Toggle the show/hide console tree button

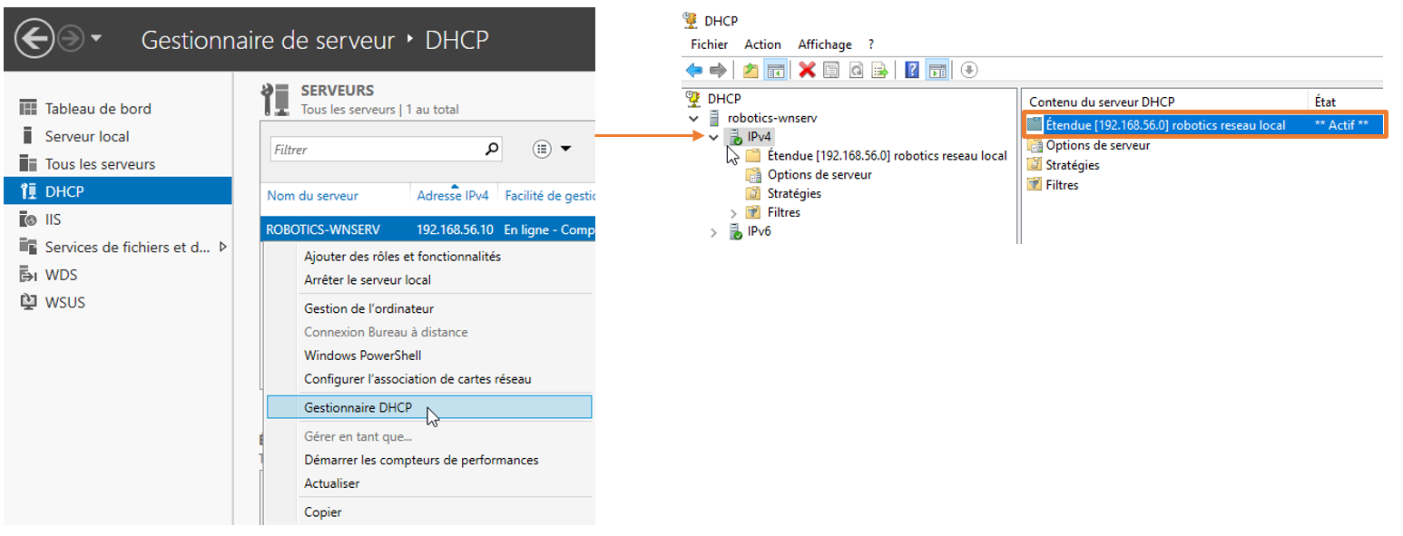click(775, 70)
